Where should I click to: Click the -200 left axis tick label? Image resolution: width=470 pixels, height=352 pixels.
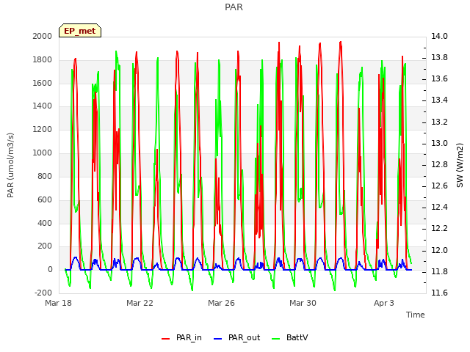[43, 293]
